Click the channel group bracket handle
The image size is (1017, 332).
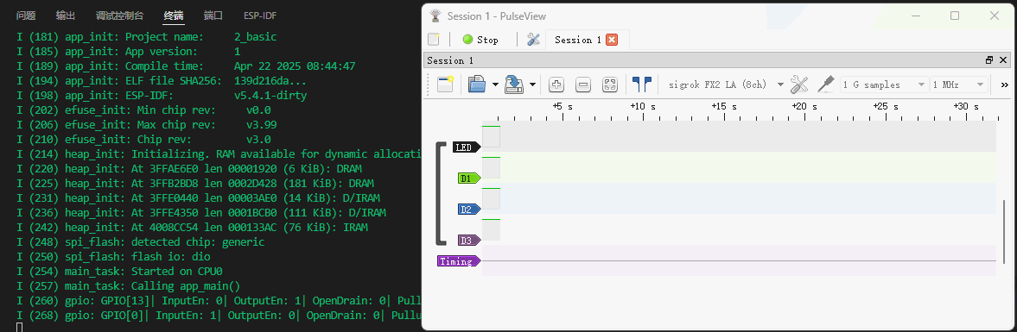(441, 193)
